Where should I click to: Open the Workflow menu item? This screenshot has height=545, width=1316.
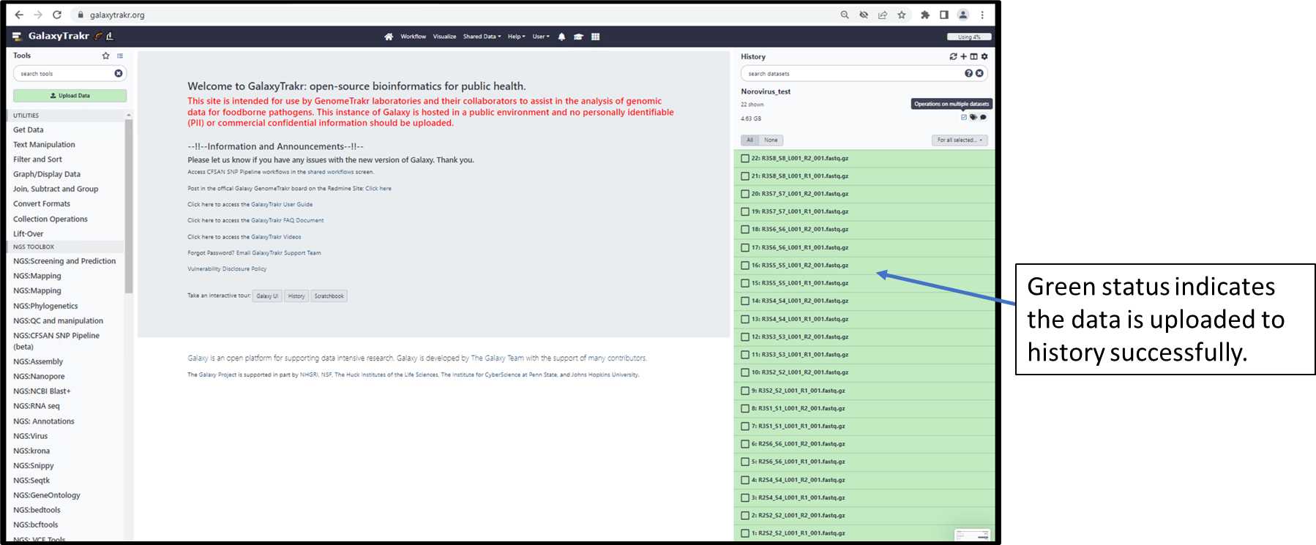[x=413, y=37]
